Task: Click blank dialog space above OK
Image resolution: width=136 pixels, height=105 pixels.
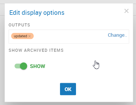Action: coord(68,77)
